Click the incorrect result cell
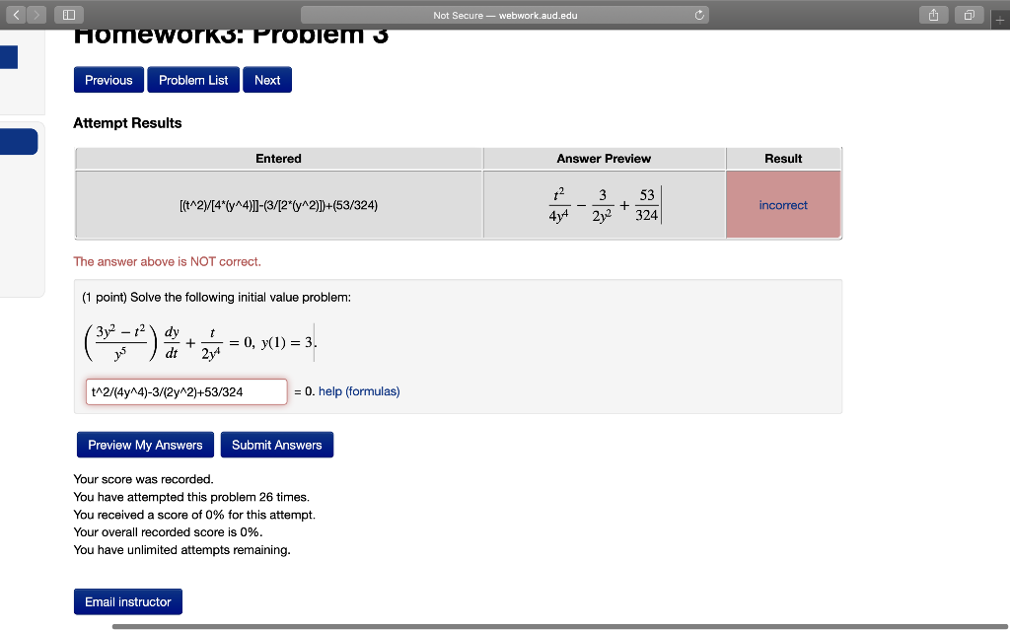The image size is (1010, 631). coord(783,204)
